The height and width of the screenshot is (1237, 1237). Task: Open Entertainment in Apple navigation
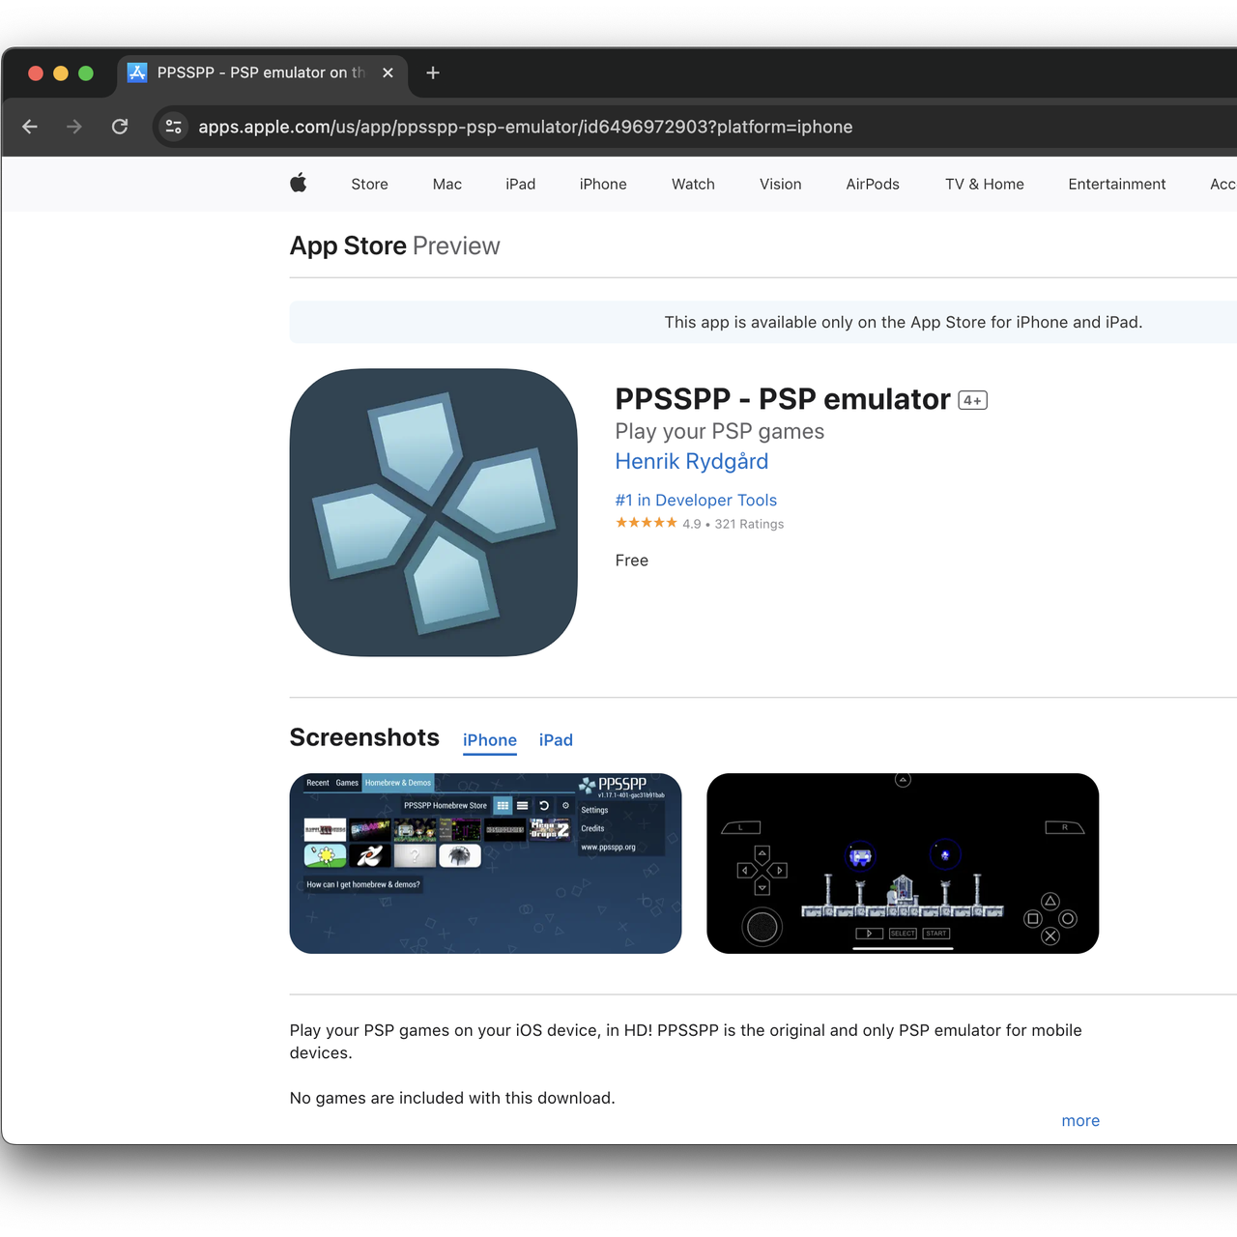click(x=1116, y=184)
